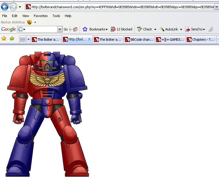
Task: Open the Help menu
Action: pyautogui.click(x=68, y=16)
